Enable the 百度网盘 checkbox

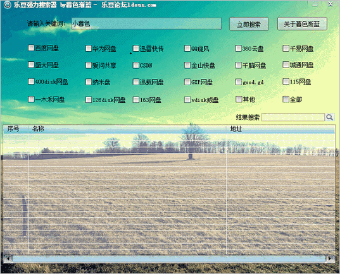(31, 48)
